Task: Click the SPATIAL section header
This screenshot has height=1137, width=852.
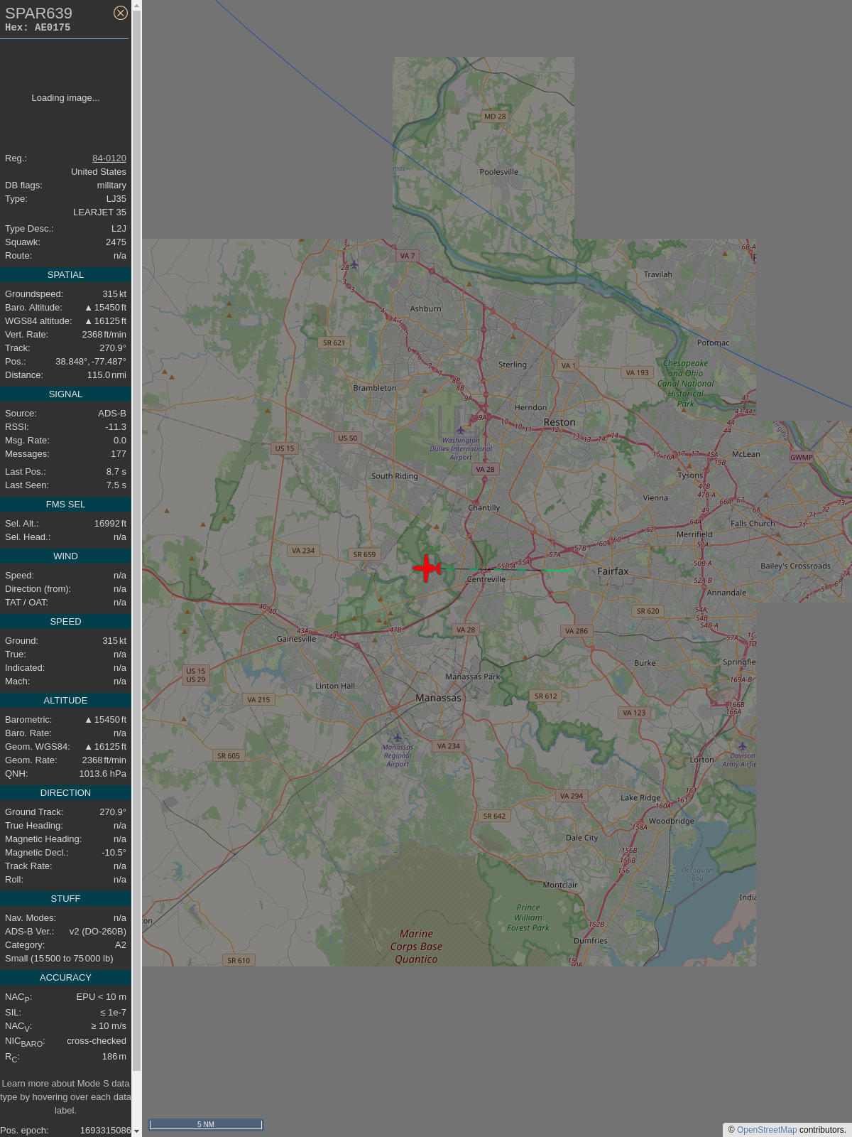Action: 65,275
